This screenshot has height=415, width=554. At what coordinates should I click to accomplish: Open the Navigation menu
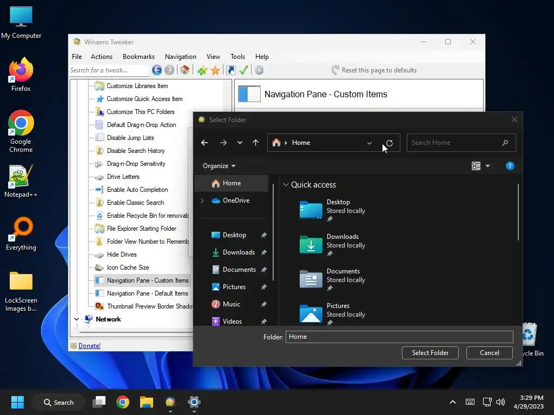(x=181, y=56)
